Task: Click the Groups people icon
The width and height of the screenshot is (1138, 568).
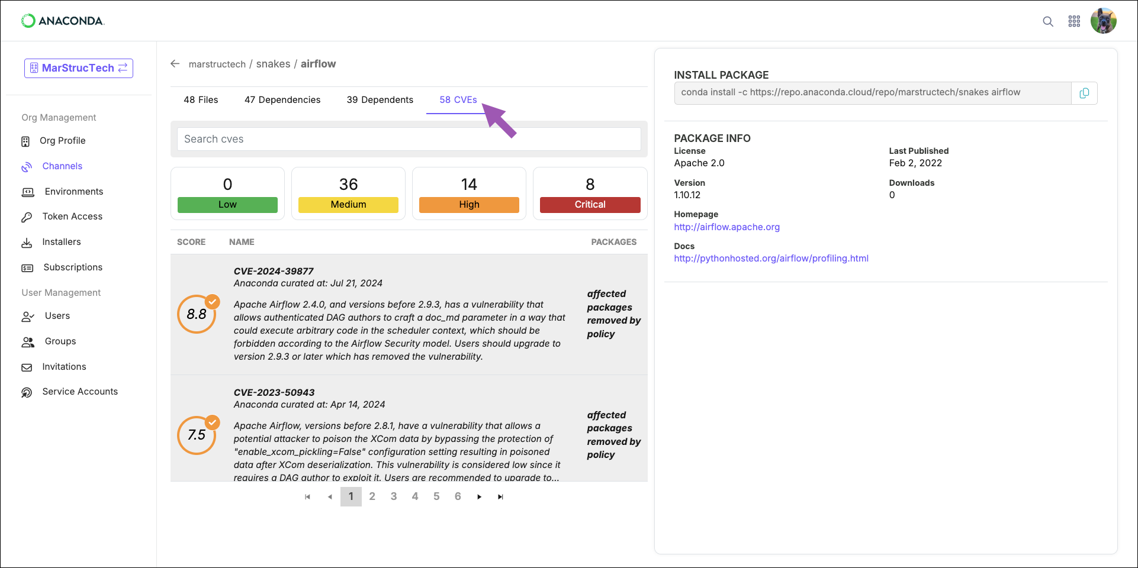Action: coord(28,342)
